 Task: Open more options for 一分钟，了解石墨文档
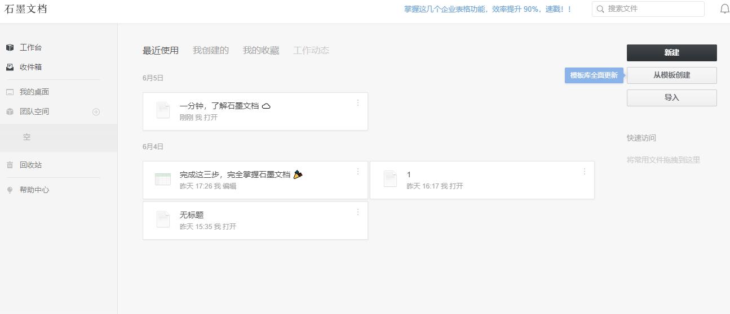click(358, 103)
